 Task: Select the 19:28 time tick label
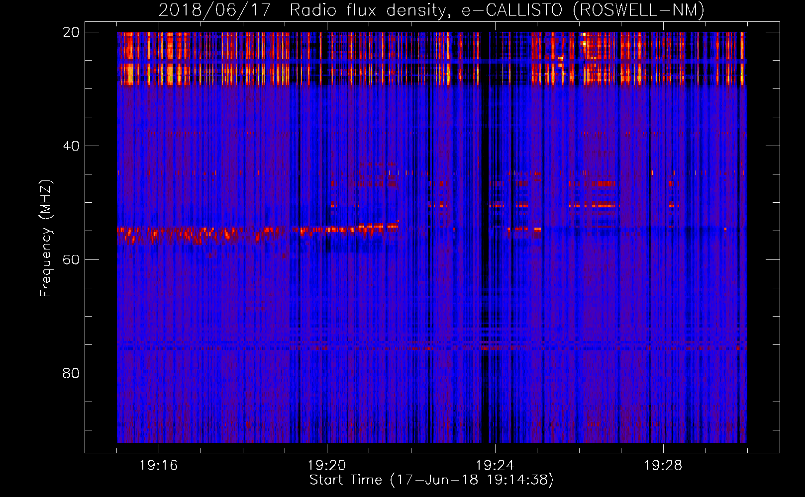[663, 466]
